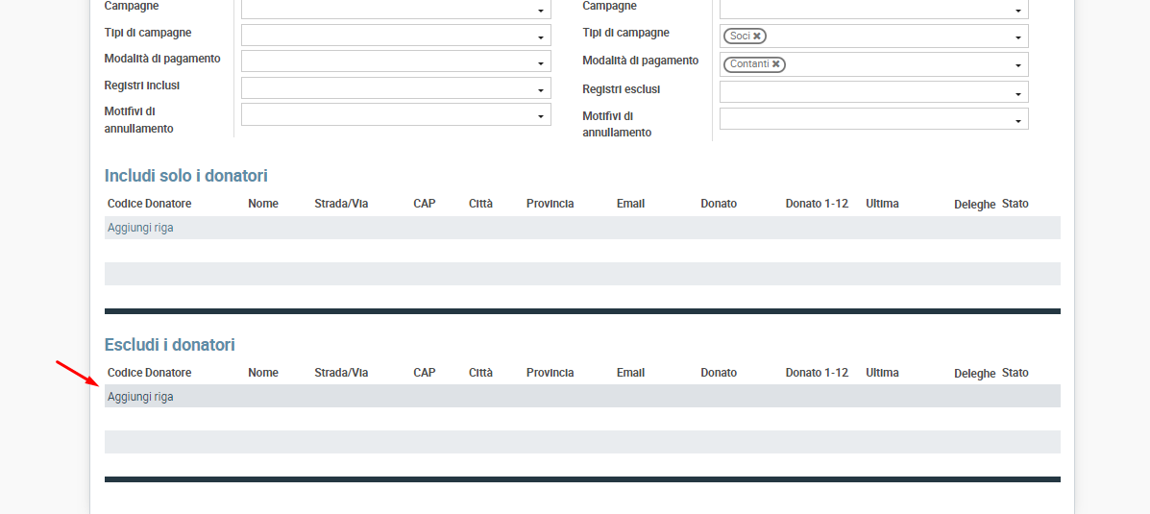Viewport: 1150px width, 514px height.
Task: Sort by Donato 1-12 in Includi solo i donatori
Action: 817,204
